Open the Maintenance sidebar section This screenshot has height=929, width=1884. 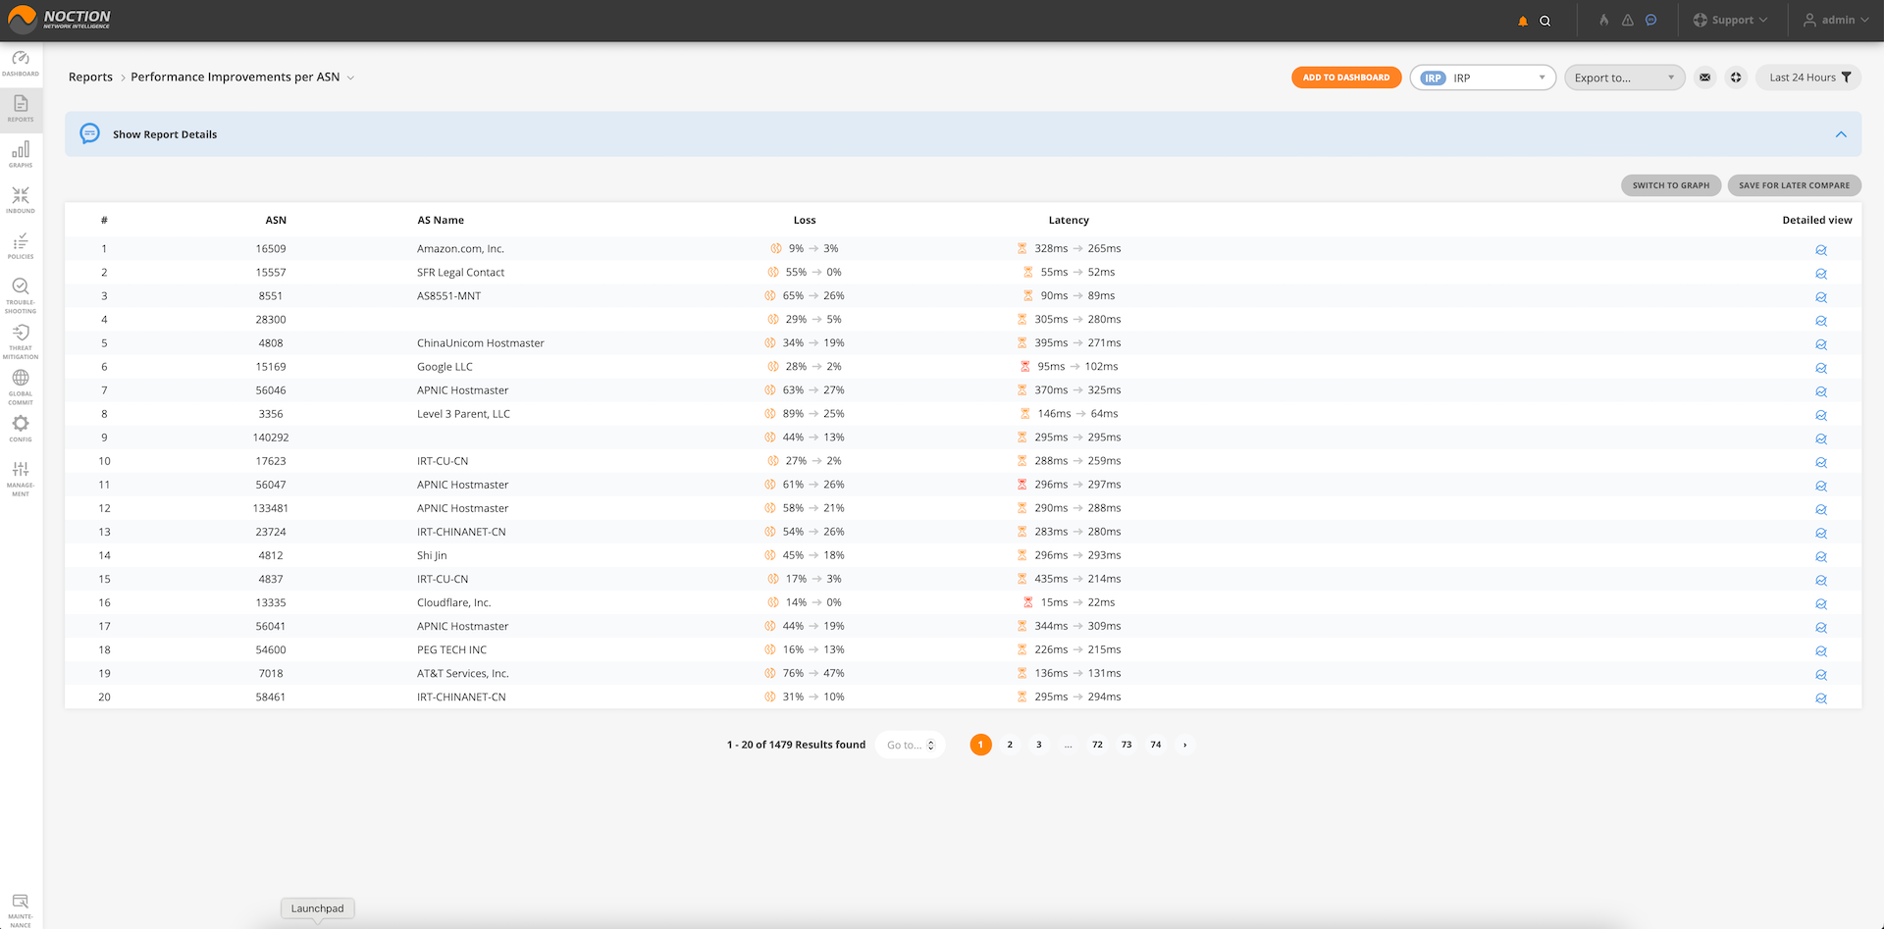pyautogui.click(x=21, y=910)
